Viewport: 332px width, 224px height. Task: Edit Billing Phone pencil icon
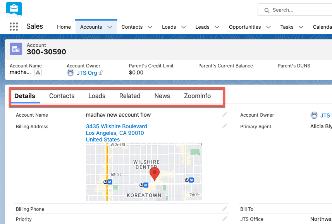pos(224,209)
